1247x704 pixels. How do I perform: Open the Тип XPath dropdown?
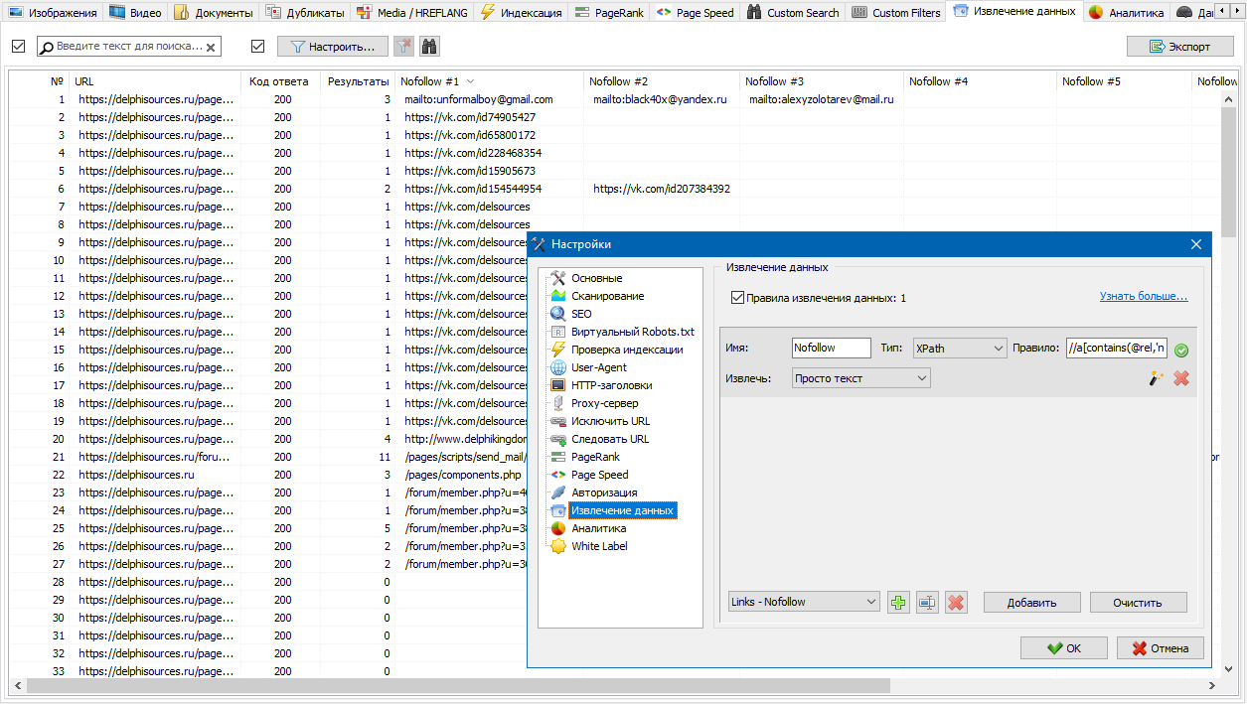click(x=959, y=349)
